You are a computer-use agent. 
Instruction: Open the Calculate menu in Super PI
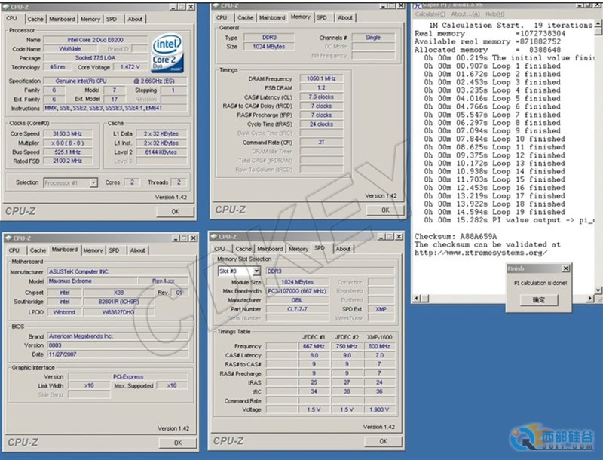point(430,14)
